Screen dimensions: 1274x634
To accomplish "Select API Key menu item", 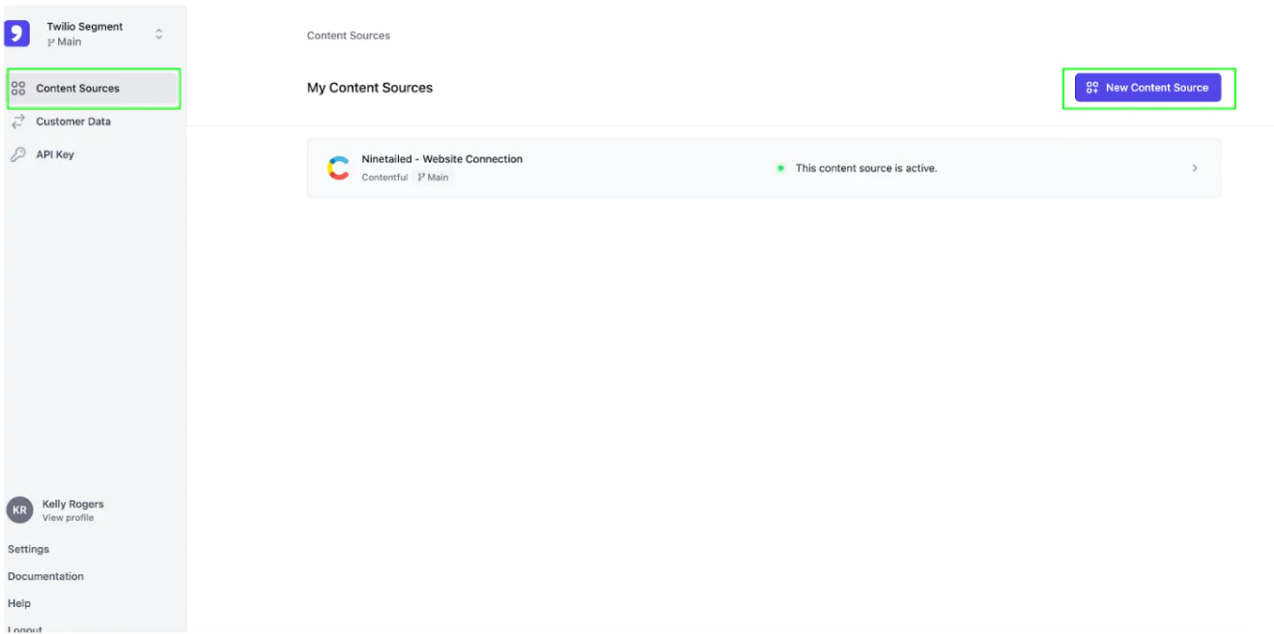I will [x=55, y=154].
